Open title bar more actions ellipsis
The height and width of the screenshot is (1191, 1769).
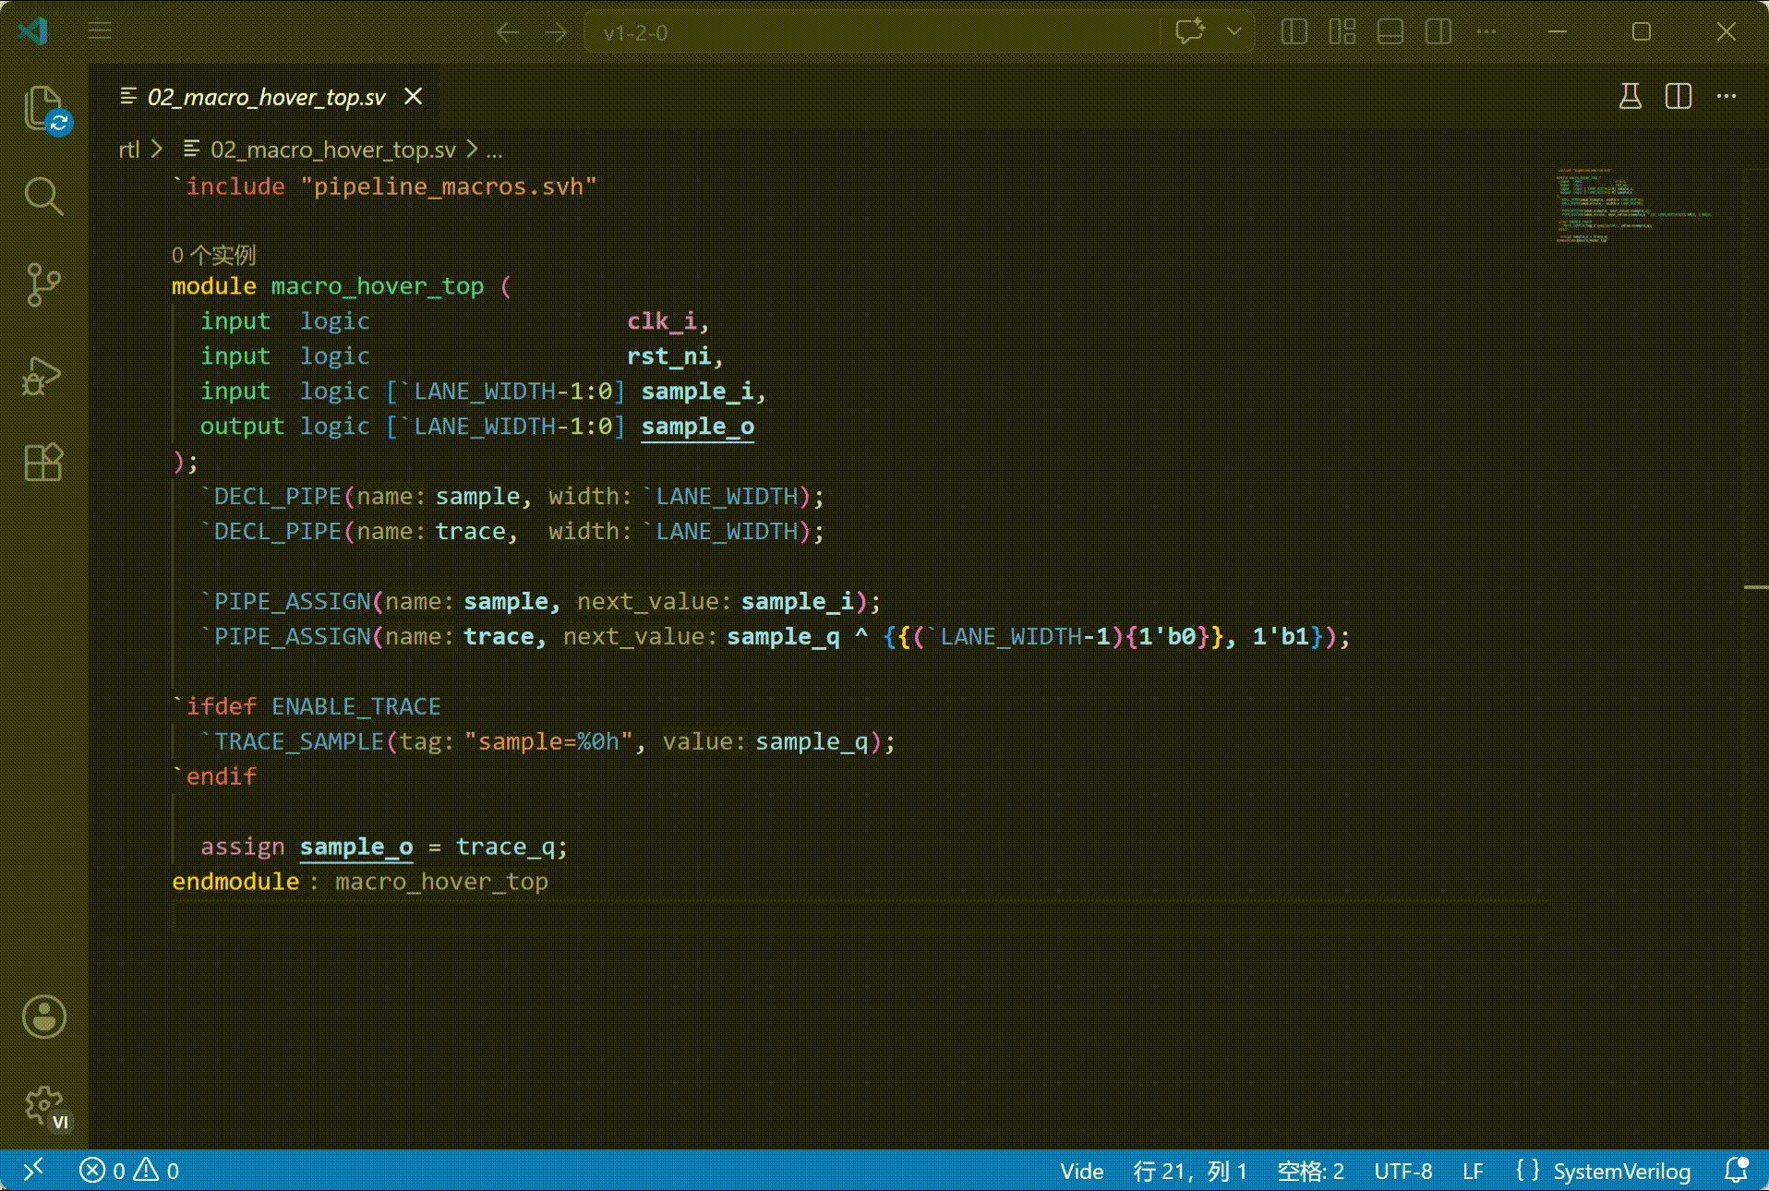pyautogui.click(x=1486, y=31)
